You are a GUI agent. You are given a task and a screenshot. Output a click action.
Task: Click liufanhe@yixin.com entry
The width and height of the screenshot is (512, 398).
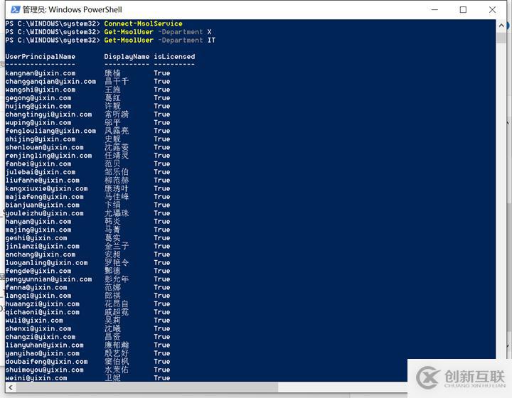click(43, 181)
